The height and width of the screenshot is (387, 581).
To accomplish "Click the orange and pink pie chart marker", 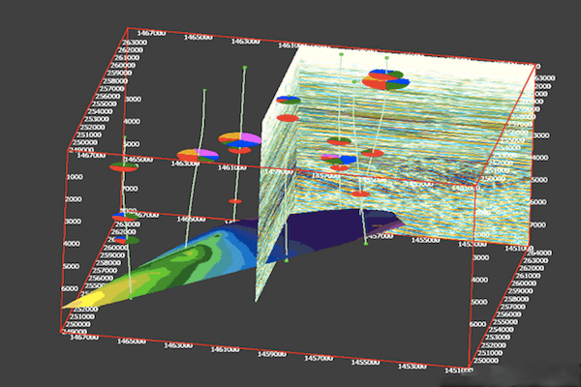I will coord(197,155).
